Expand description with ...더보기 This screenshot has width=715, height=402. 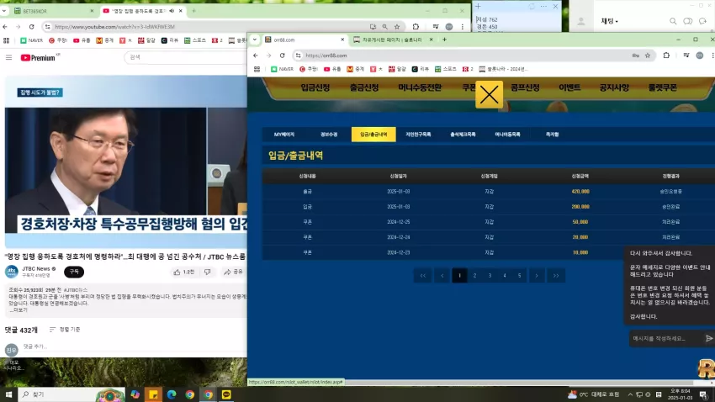click(x=19, y=310)
